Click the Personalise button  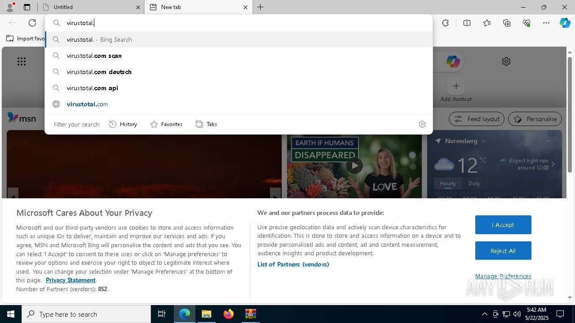(535, 119)
